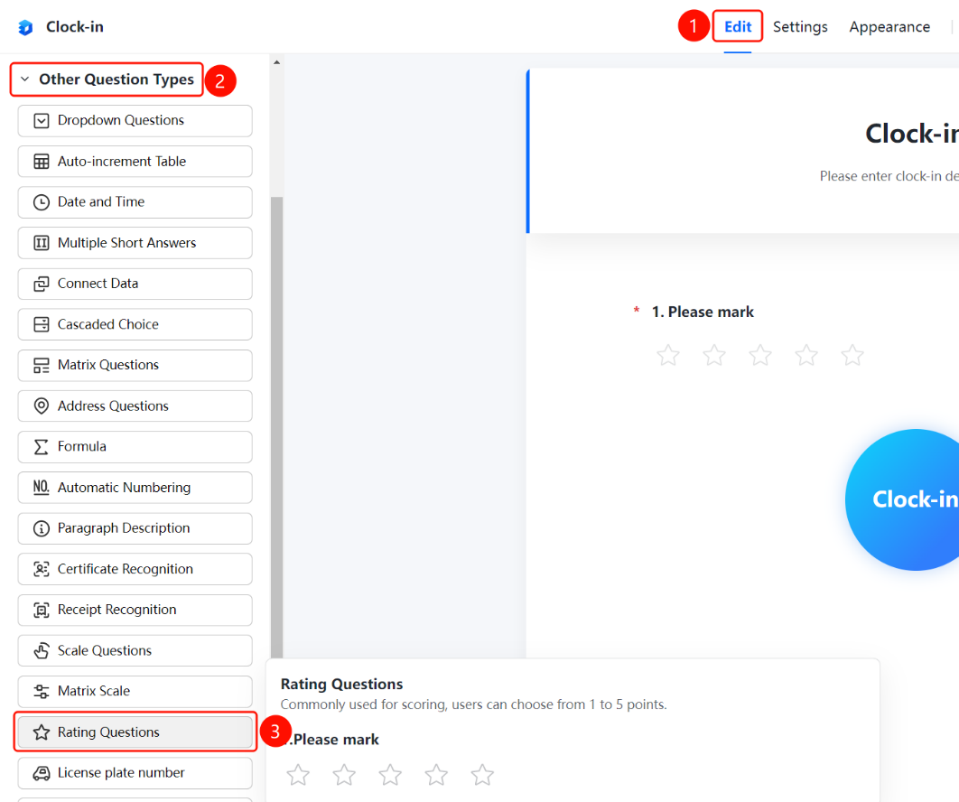Click the Connect Data icon
The image size is (959, 802).
pos(41,284)
